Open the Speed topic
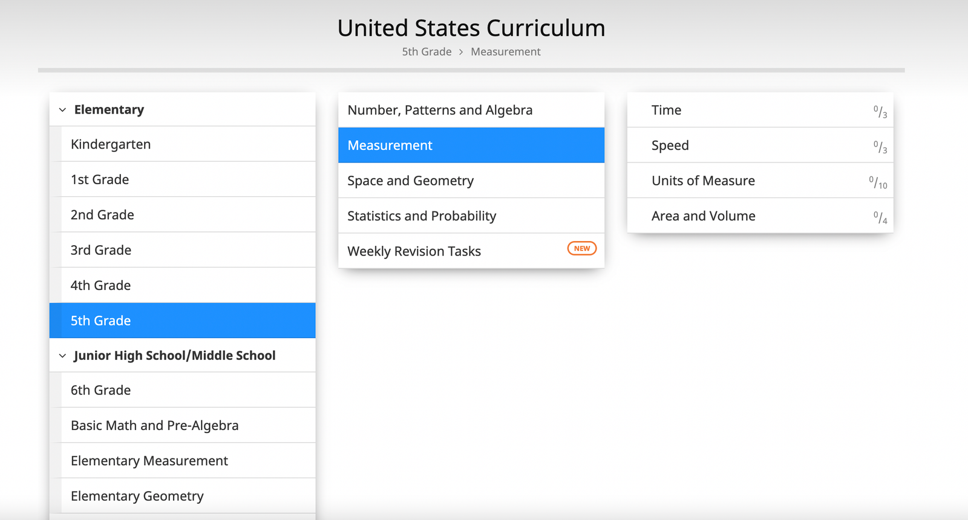This screenshot has height=520, width=968. [670, 146]
